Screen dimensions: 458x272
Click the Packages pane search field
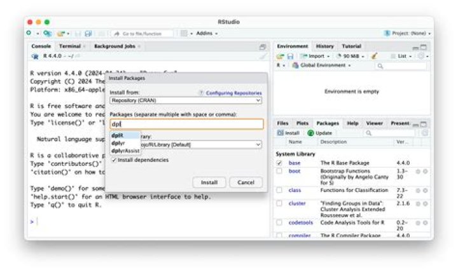389,133
